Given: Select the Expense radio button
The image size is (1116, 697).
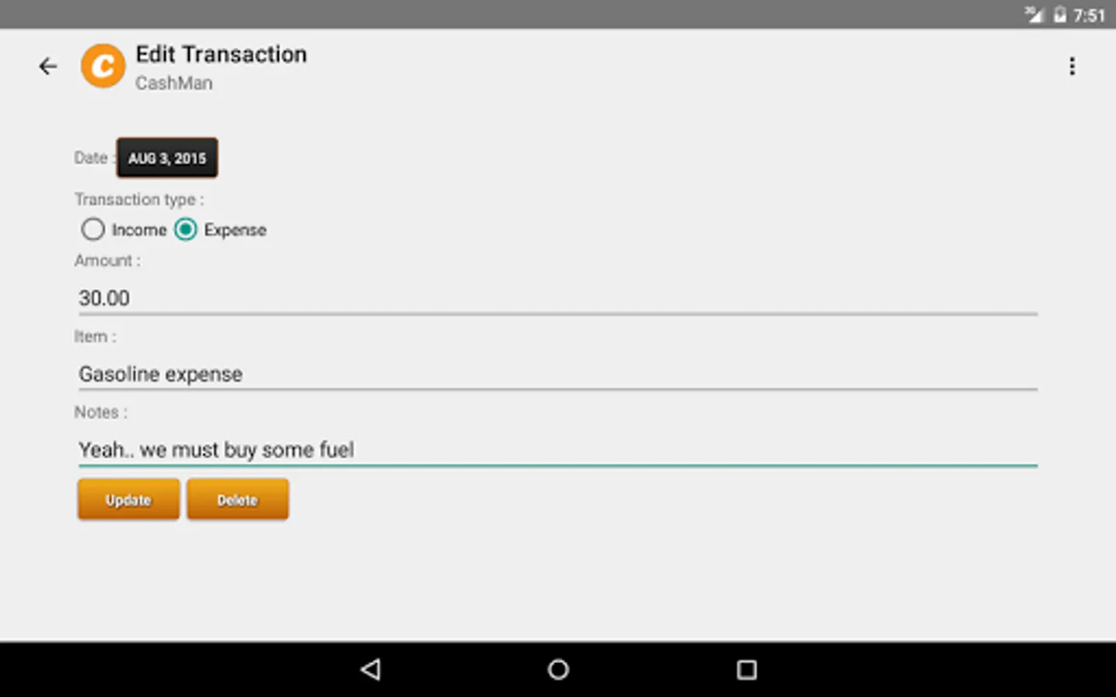Looking at the screenshot, I should [x=185, y=229].
